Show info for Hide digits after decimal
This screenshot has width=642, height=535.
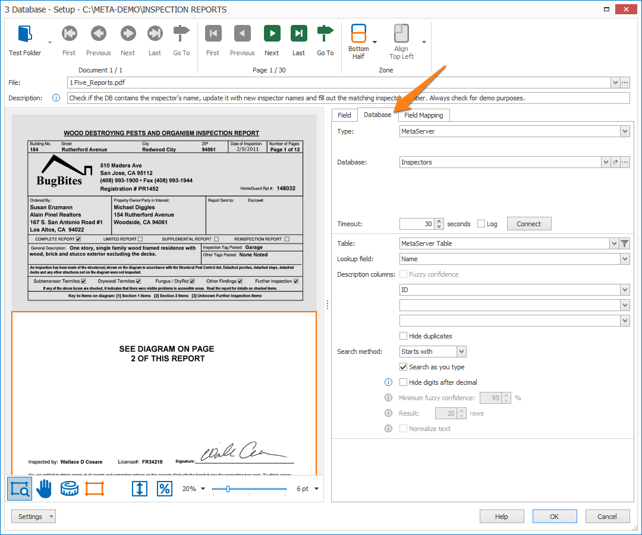(x=389, y=382)
